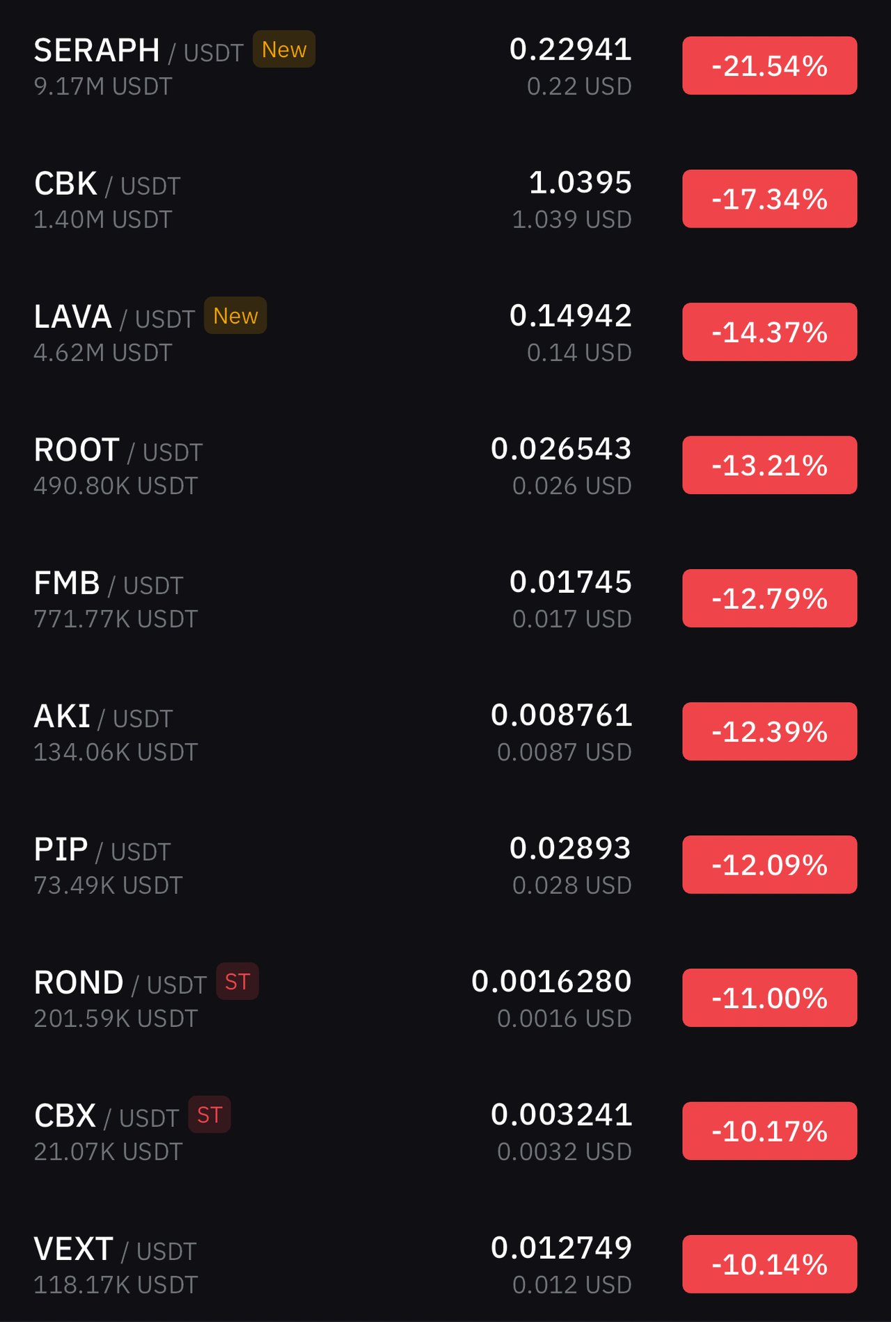Open the SERAPH / USDT trading pair

point(445,66)
